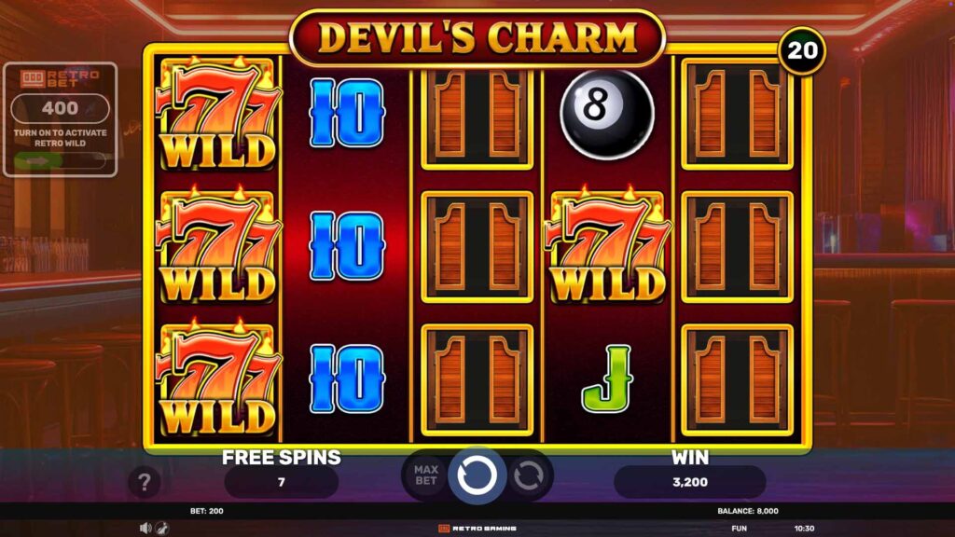Click the Wild 777 on fourth reel

pos(608,246)
